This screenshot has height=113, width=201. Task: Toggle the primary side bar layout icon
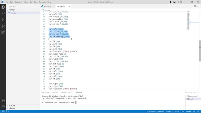pyautogui.click(x=171, y=2)
